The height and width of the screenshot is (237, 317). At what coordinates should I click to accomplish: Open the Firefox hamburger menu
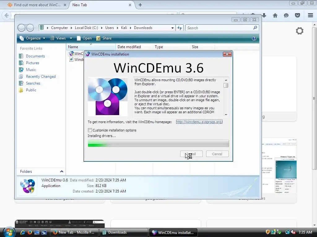coord(310,15)
